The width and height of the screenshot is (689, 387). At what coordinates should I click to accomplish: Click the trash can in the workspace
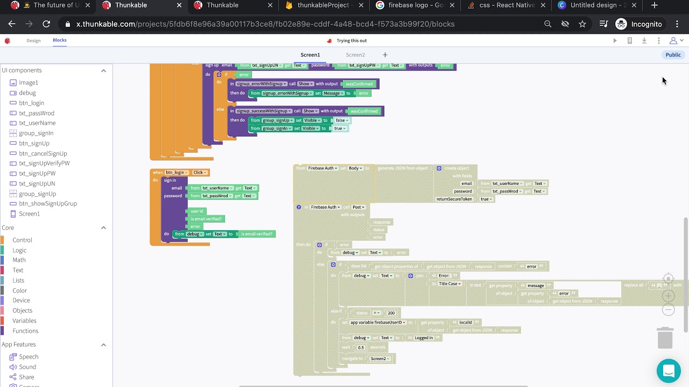pos(665,338)
